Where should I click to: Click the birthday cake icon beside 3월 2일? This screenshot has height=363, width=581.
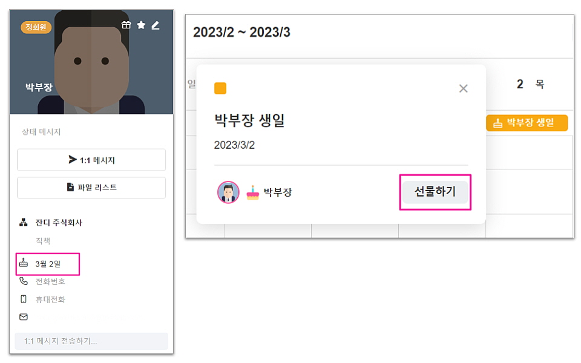(x=24, y=263)
